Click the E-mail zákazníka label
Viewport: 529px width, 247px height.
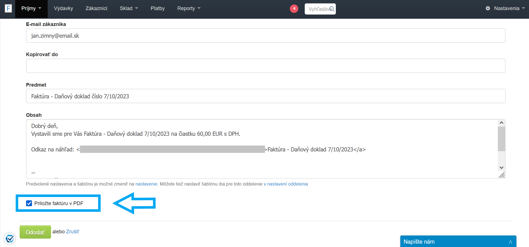(46, 24)
